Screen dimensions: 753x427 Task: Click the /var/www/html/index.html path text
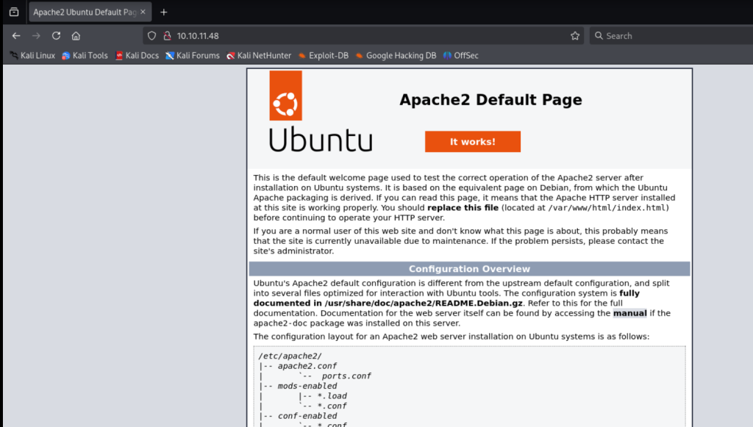click(607, 208)
